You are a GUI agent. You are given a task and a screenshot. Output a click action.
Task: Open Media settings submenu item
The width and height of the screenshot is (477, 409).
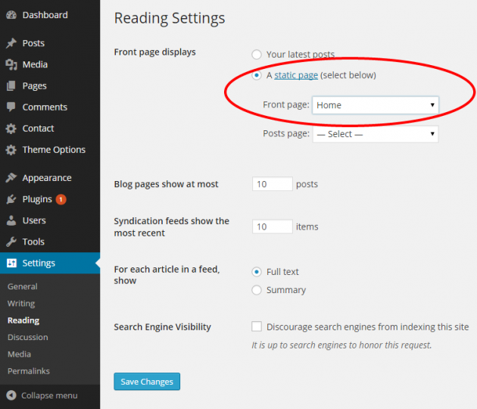tap(19, 354)
